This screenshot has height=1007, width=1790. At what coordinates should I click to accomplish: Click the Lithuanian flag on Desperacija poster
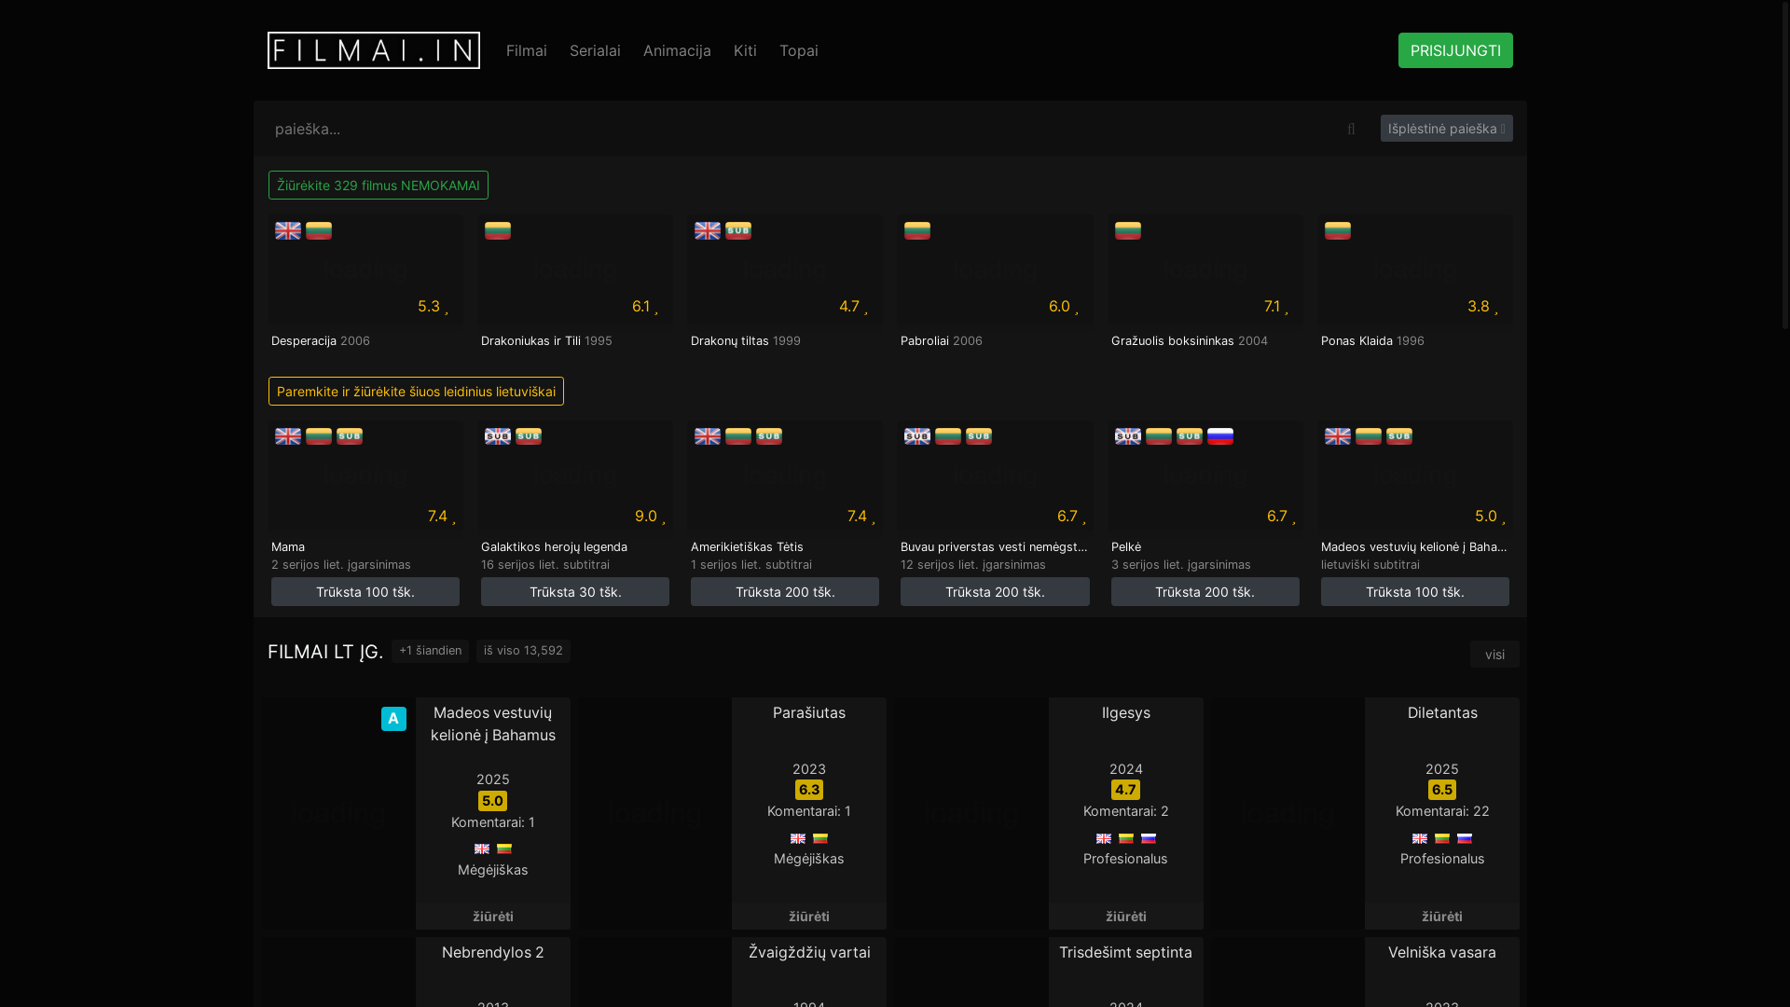319,230
